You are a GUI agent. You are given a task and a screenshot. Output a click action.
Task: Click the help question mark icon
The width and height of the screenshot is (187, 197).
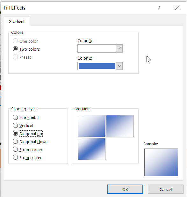159,8
